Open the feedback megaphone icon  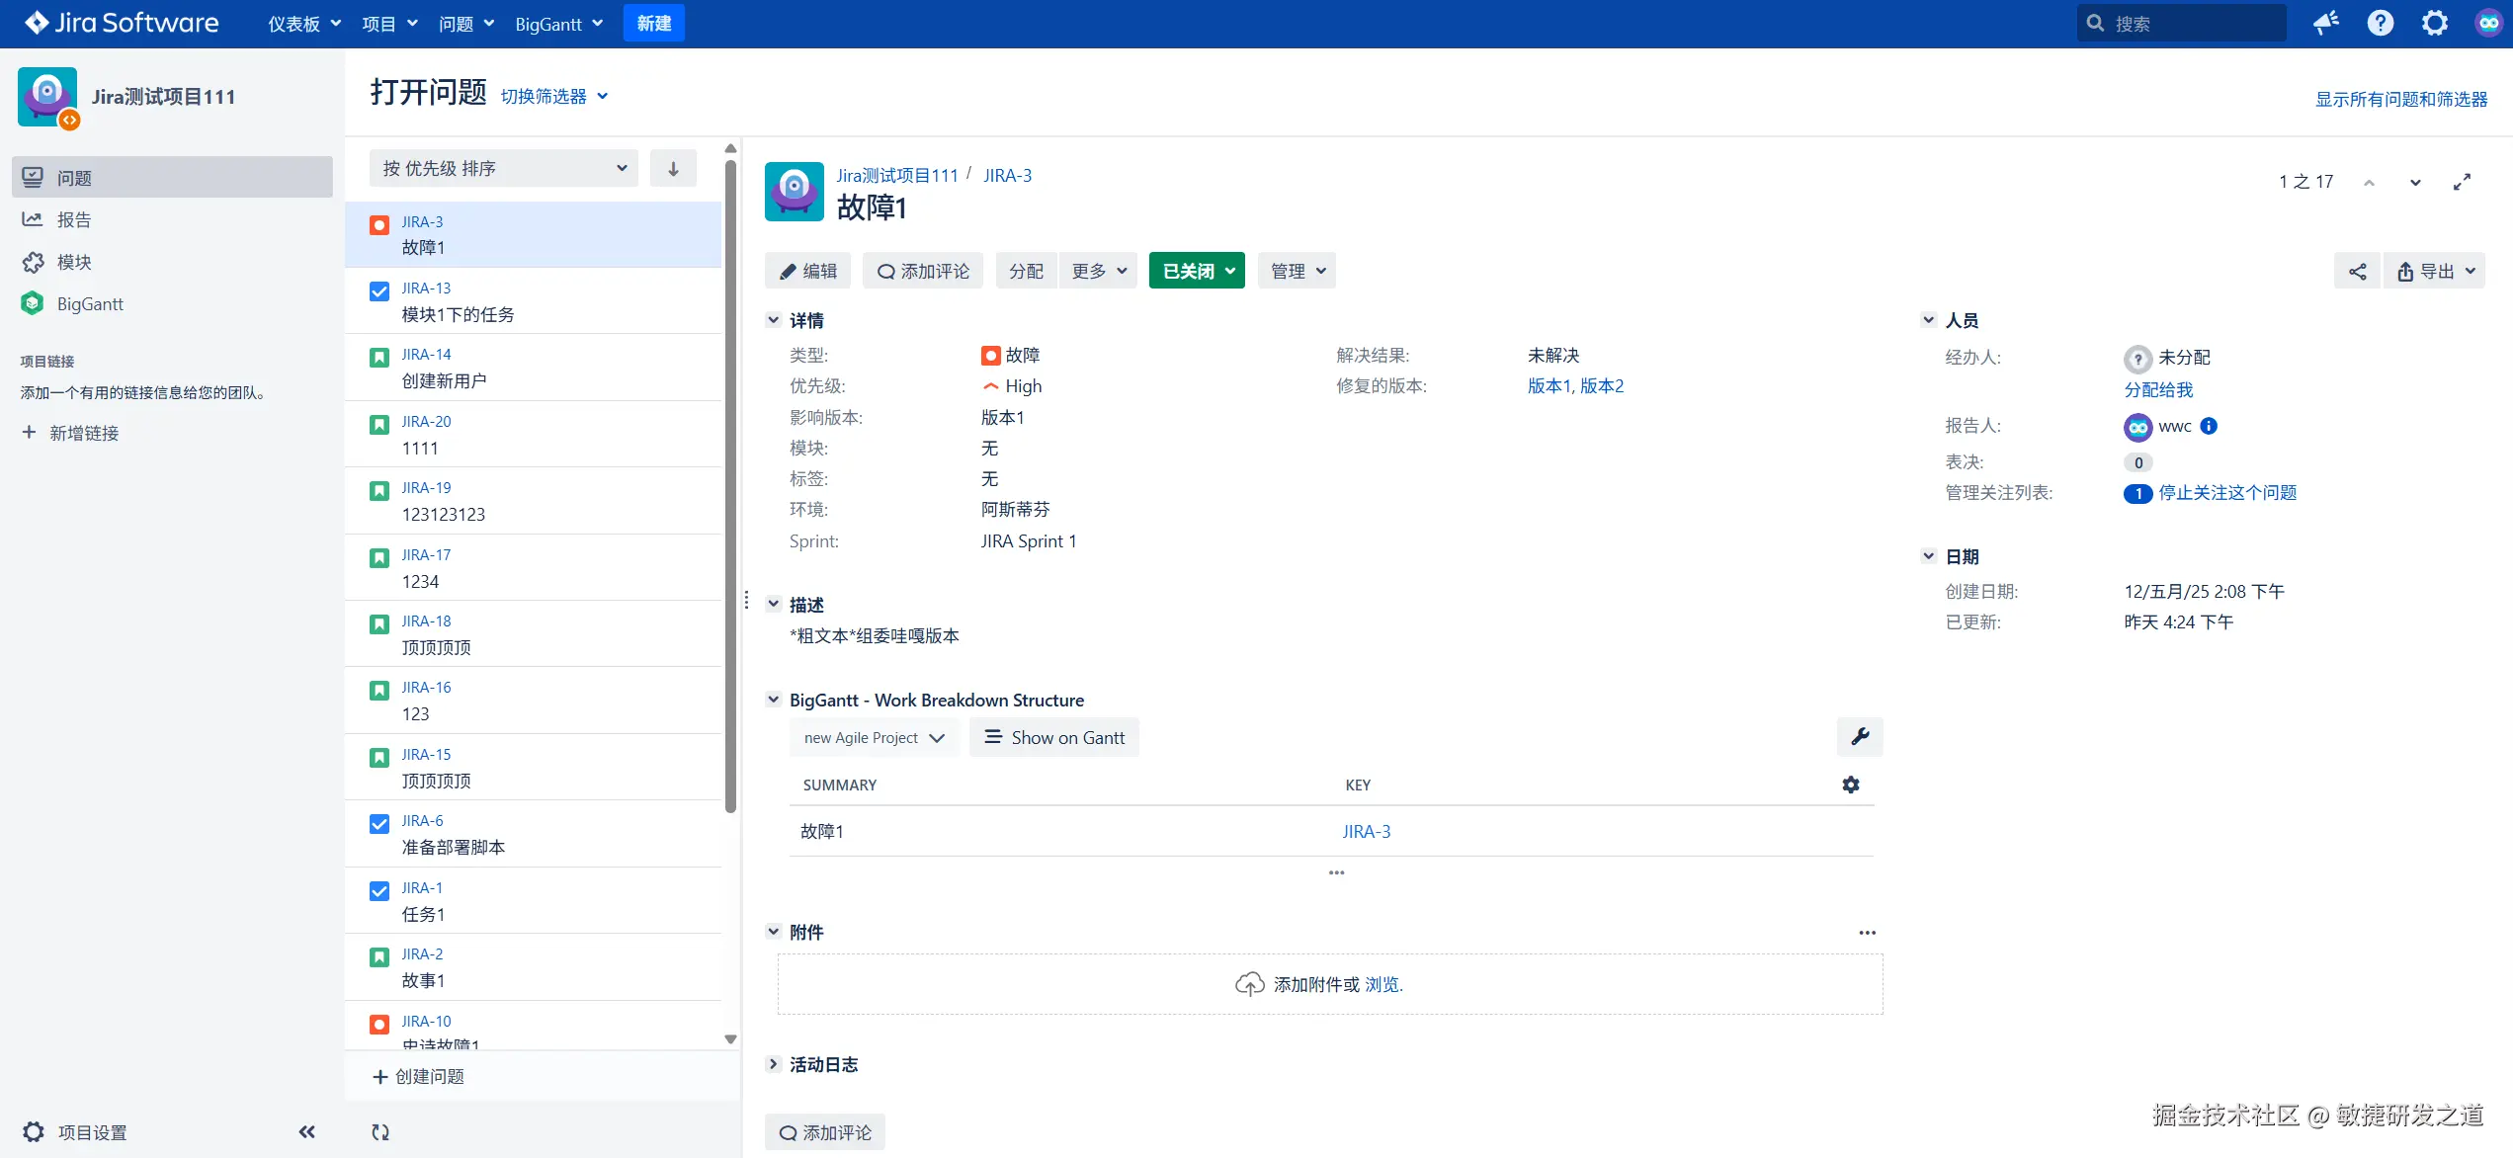[x=2325, y=23]
